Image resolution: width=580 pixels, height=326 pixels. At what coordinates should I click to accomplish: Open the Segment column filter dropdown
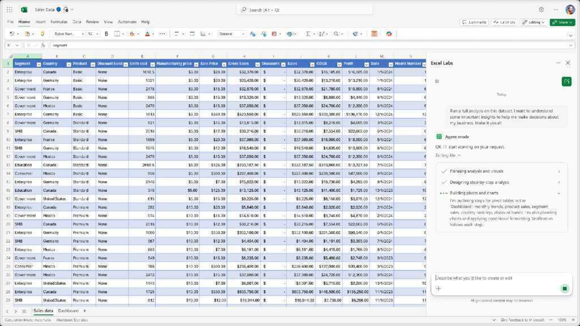38,64
